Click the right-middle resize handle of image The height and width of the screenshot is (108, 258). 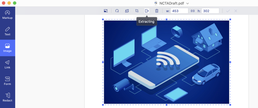230,62
